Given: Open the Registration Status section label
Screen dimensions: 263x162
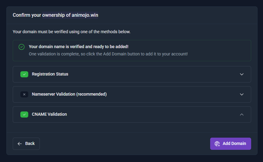Looking at the screenshot, I should click(x=50, y=74).
